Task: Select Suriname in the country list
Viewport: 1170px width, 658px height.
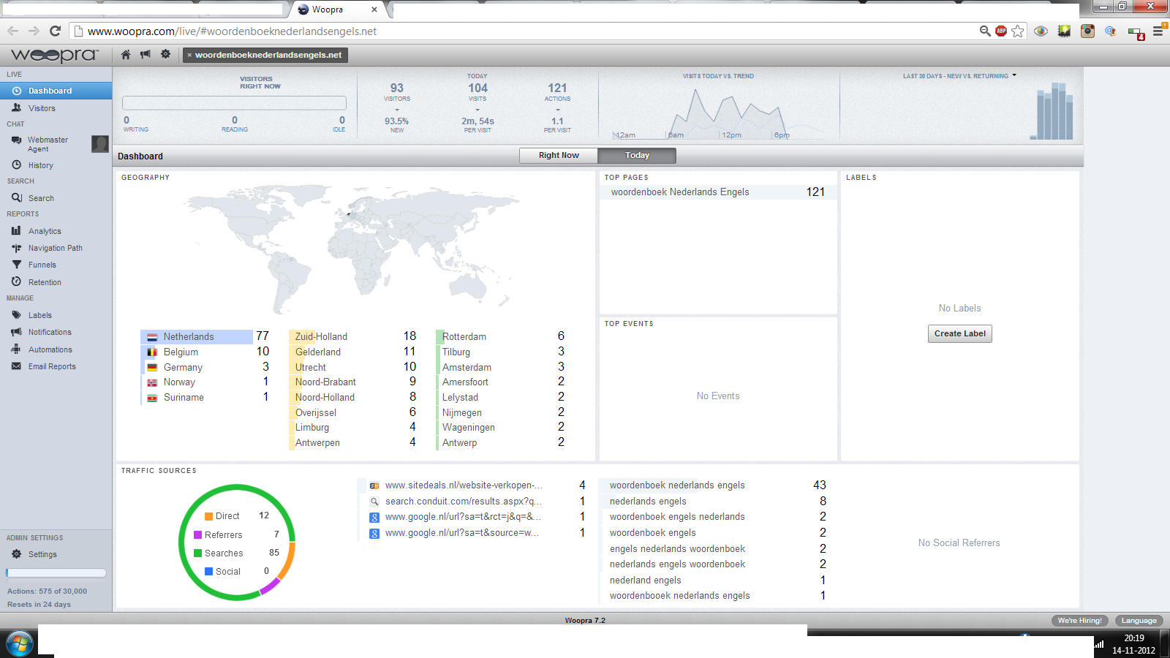Action: (x=207, y=397)
